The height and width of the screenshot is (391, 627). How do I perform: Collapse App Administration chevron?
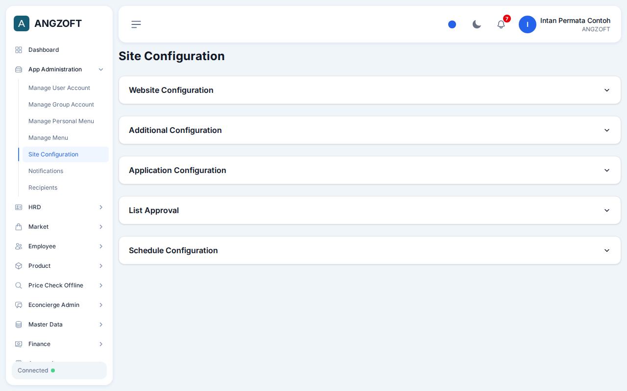tap(101, 69)
